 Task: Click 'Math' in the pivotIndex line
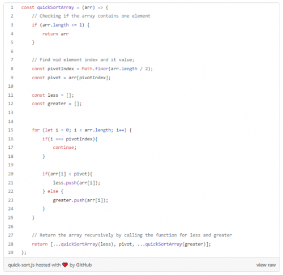coord(87,68)
